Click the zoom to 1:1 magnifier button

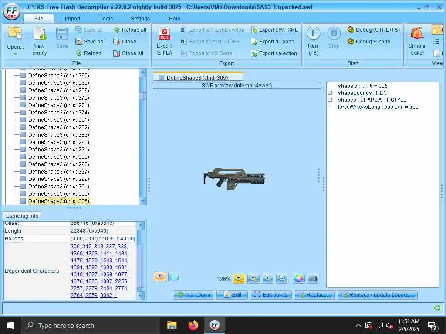click(x=268, y=279)
